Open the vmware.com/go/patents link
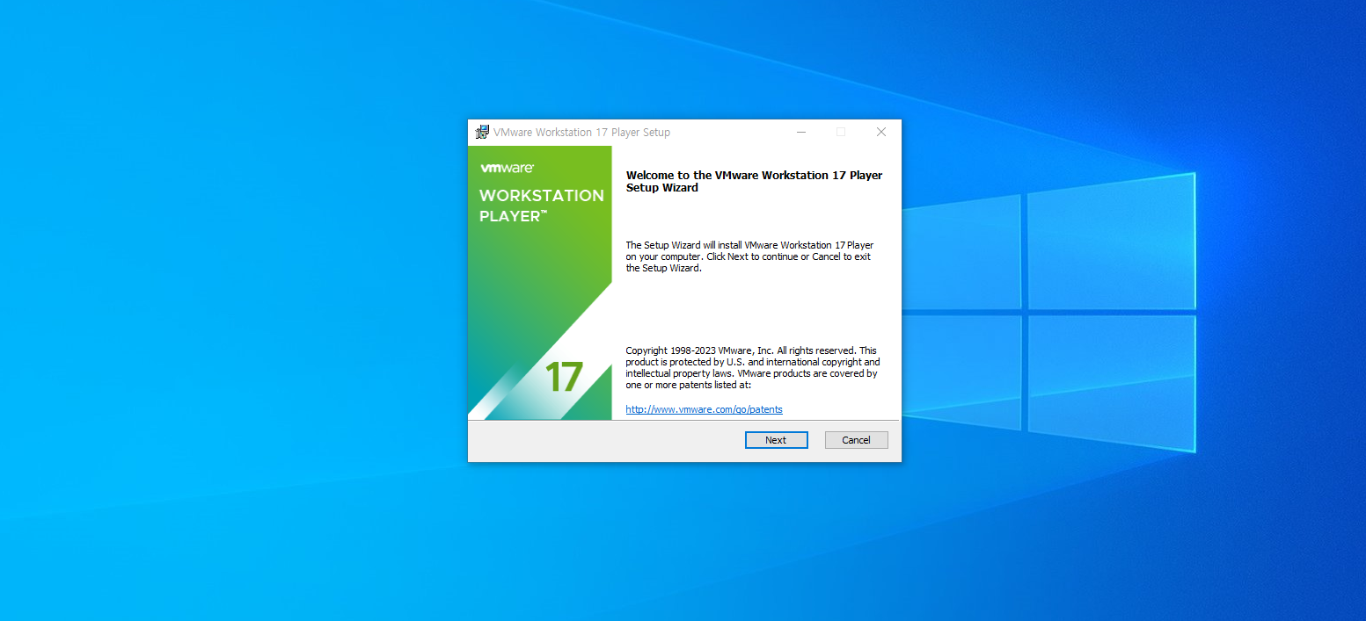1366x621 pixels. (704, 409)
